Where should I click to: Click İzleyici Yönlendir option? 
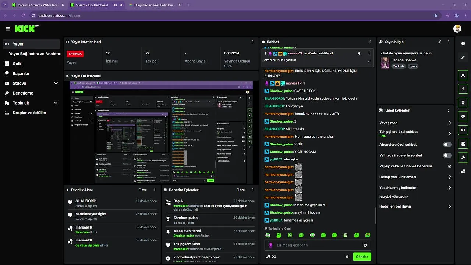(393, 197)
